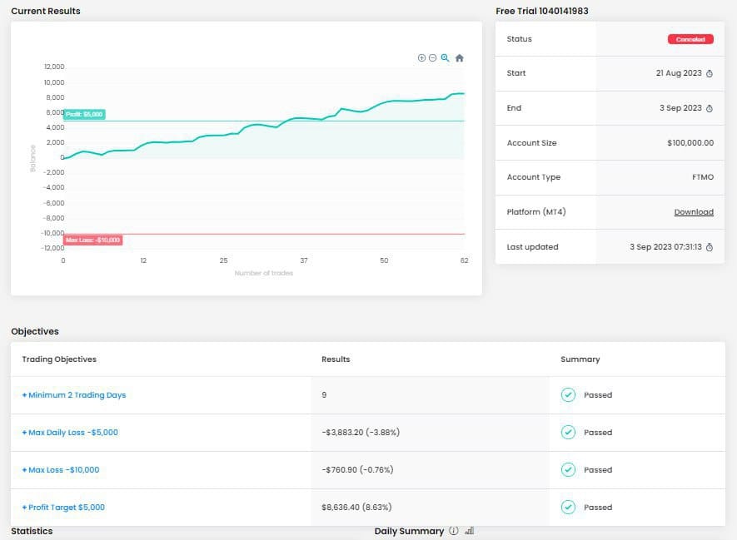Select the magnifier selection zoom tool

tap(445, 57)
